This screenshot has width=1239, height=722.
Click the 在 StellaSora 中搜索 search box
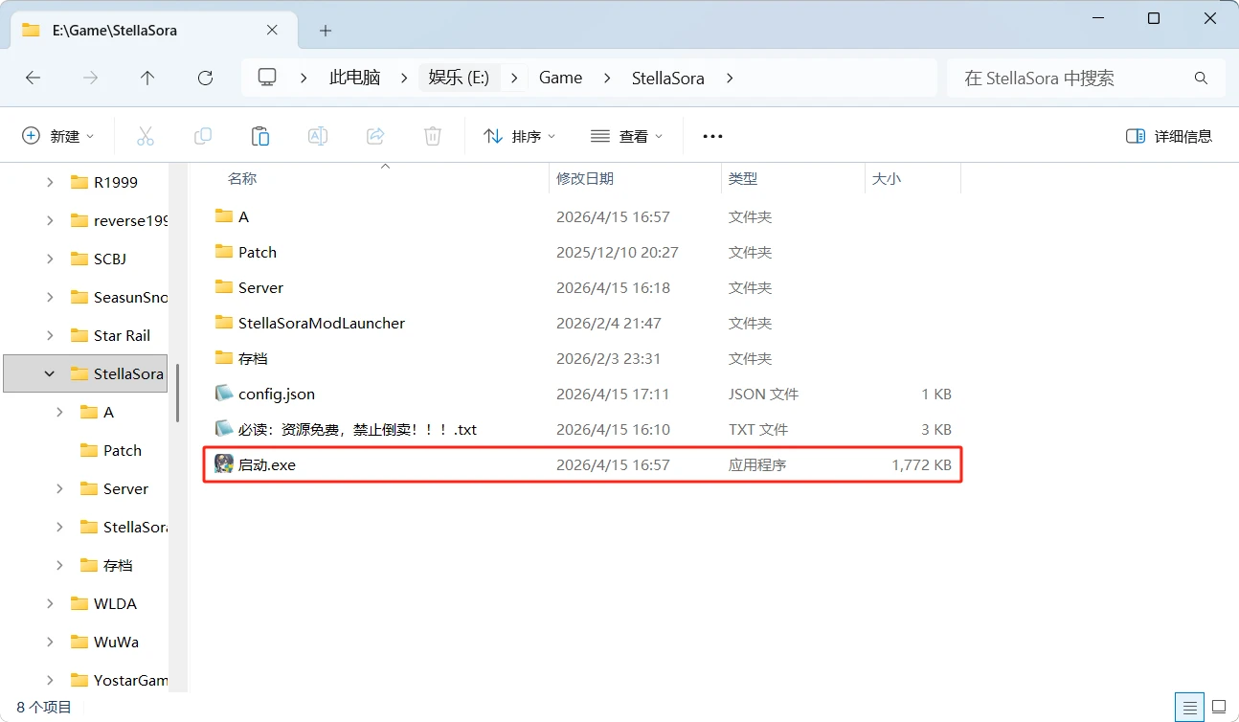pyautogui.click(x=1082, y=78)
